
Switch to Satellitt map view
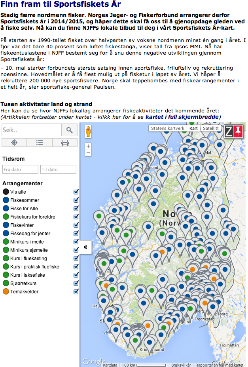[210, 128]
